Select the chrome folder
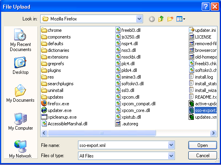The height and width of the screenshot is (165, 221). coord(52,30)
